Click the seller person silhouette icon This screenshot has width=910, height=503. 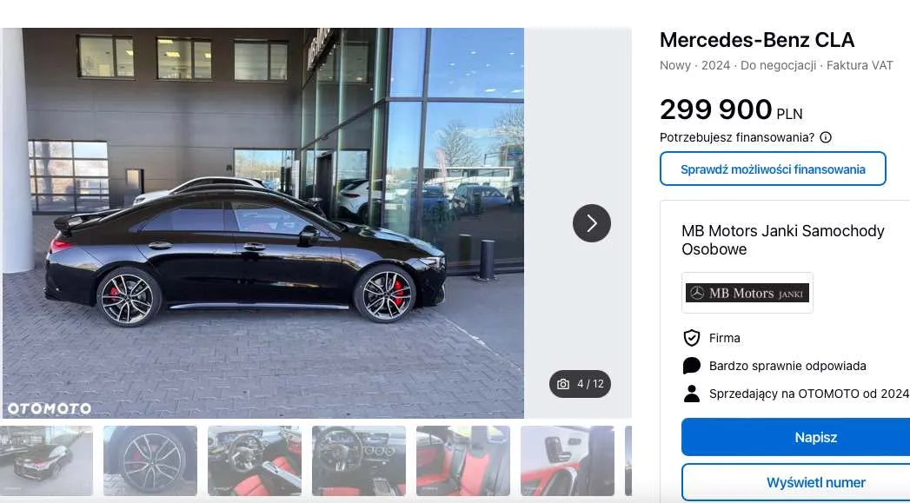coord(691,394)
